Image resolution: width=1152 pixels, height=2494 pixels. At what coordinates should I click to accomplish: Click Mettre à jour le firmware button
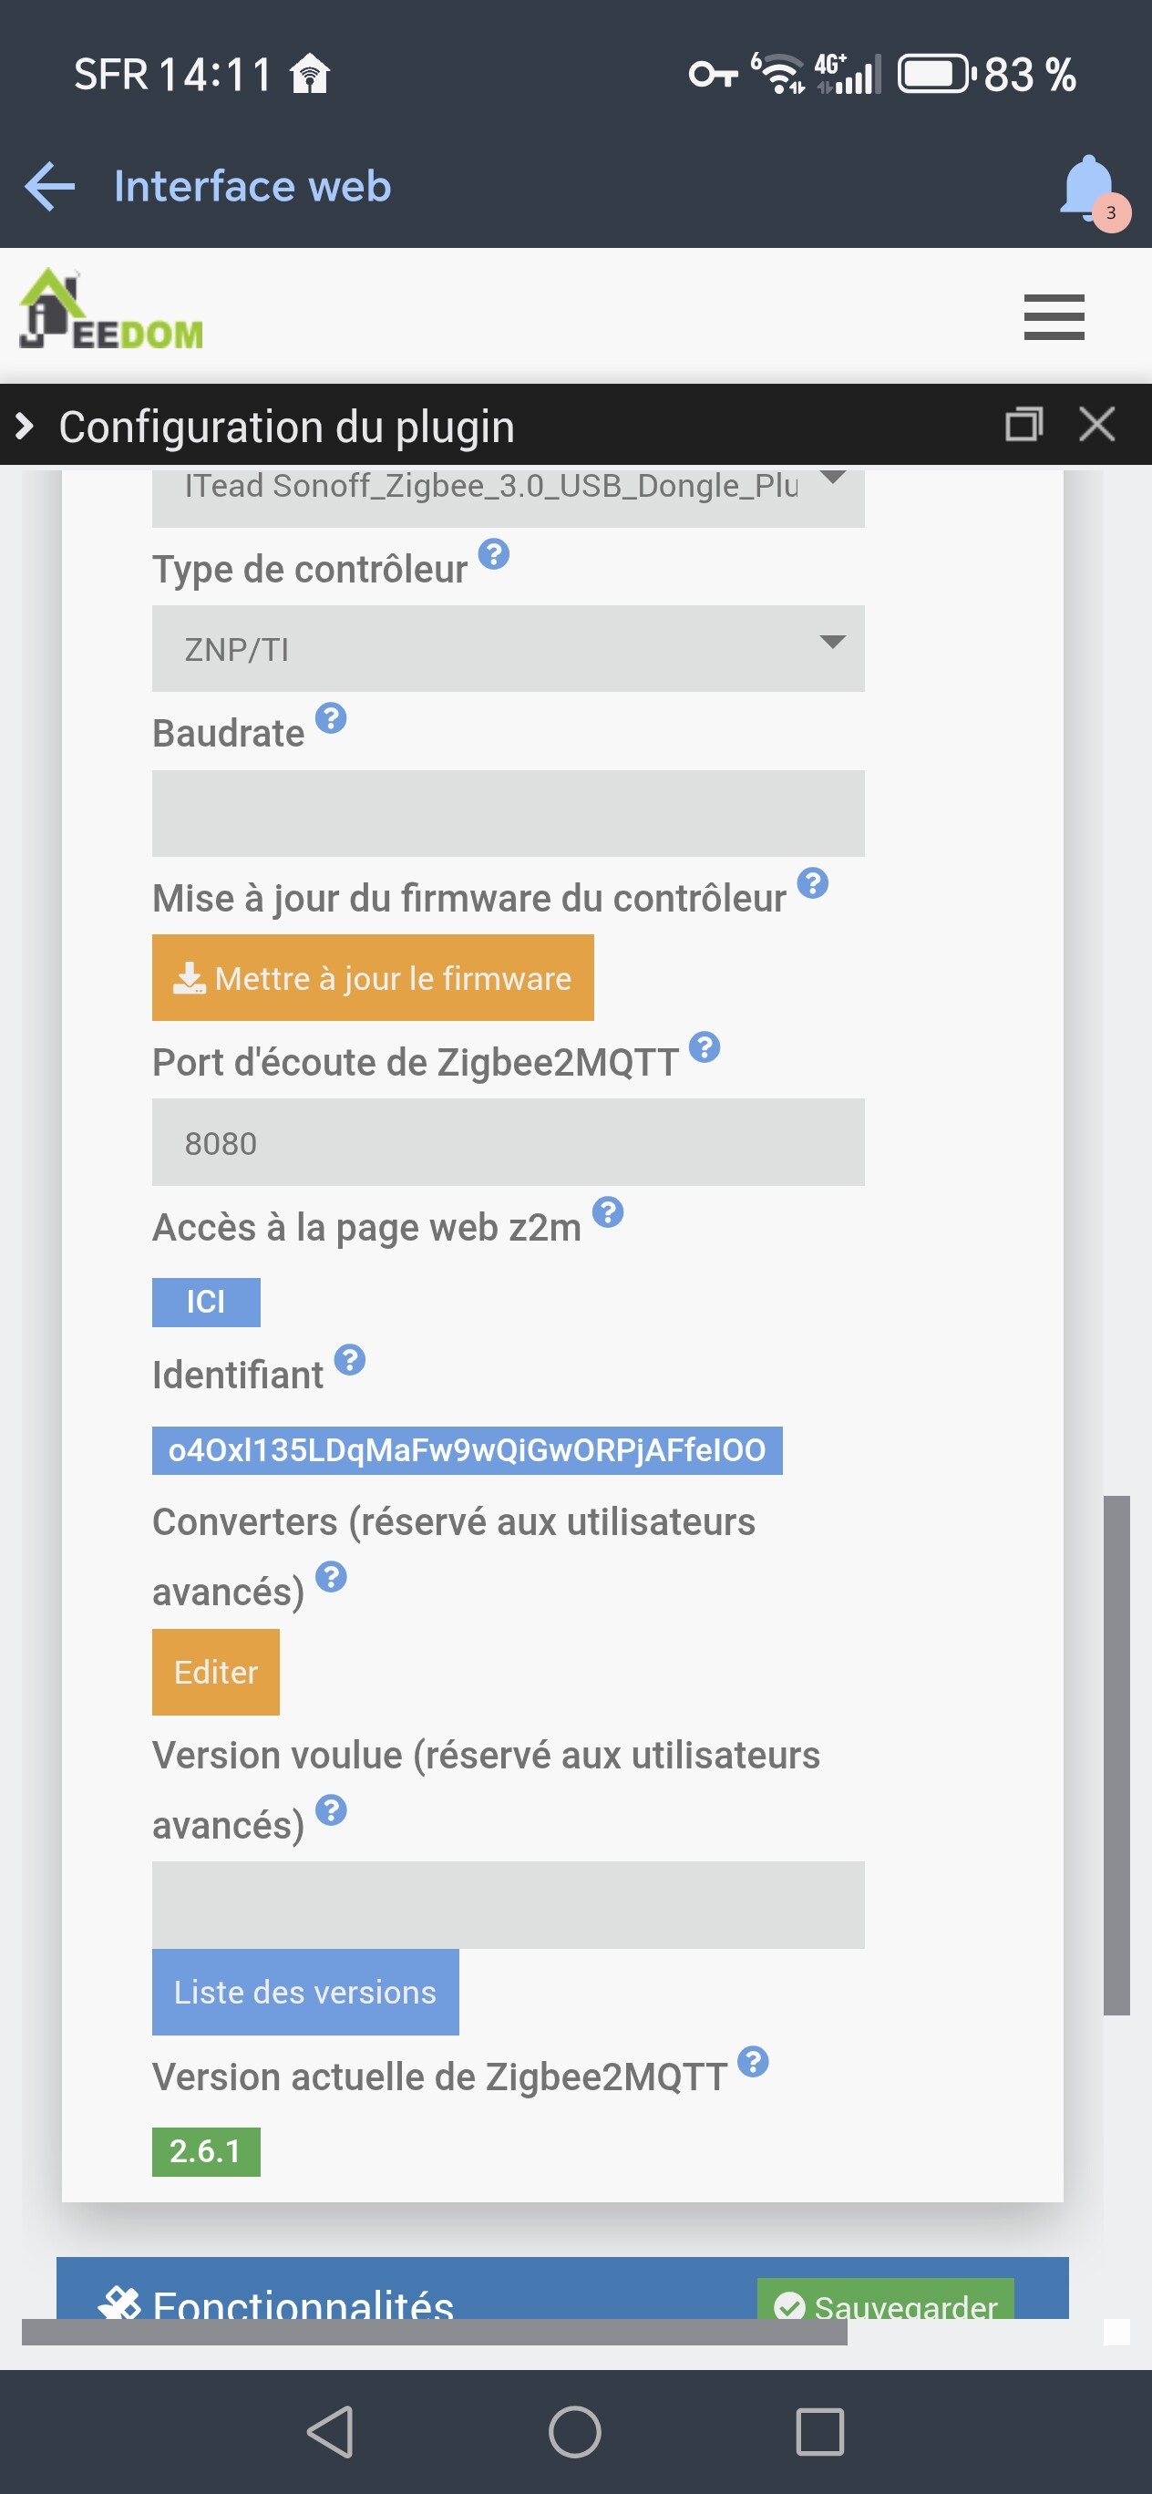pos(373,978)
